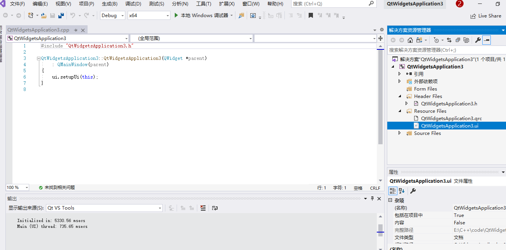Image resolution: width=506 pixels, height=250 pixels.
Task: Click the preview selected items icon
Action: (x=487, y=40)
